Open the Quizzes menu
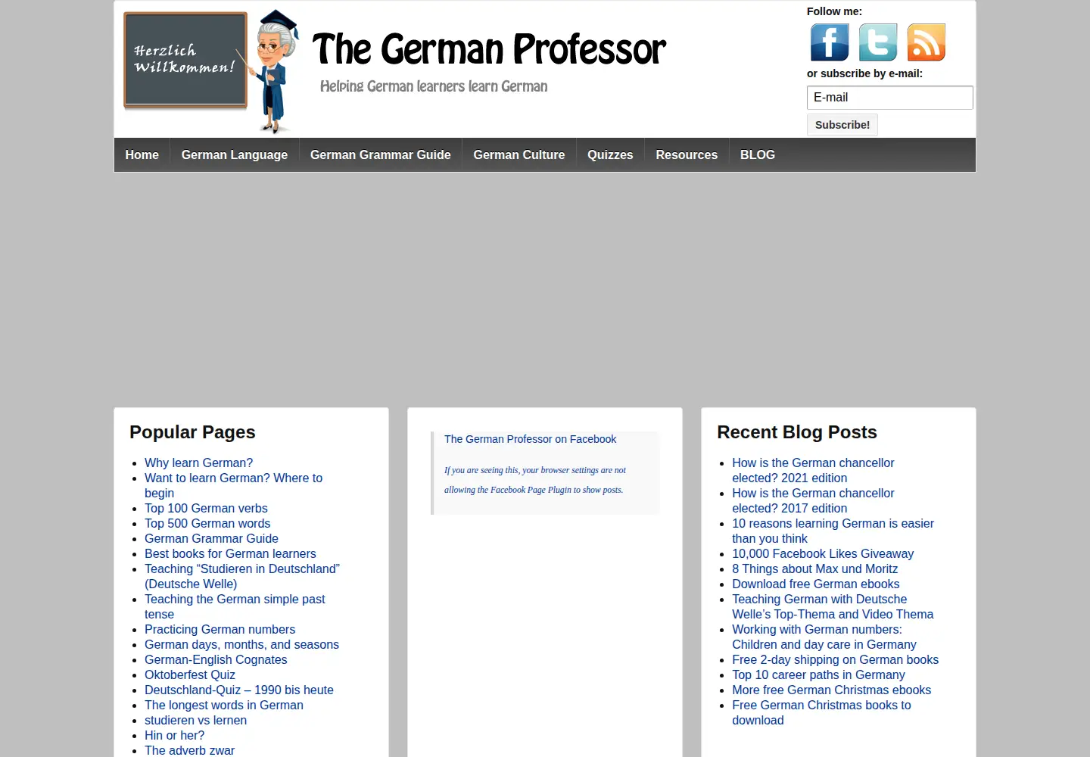 click(610, 154)
